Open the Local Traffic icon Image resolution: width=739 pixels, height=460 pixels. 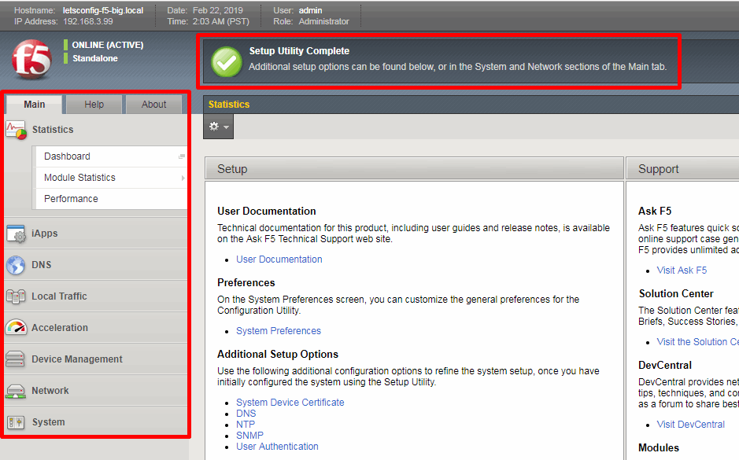[x=16, y=296]
